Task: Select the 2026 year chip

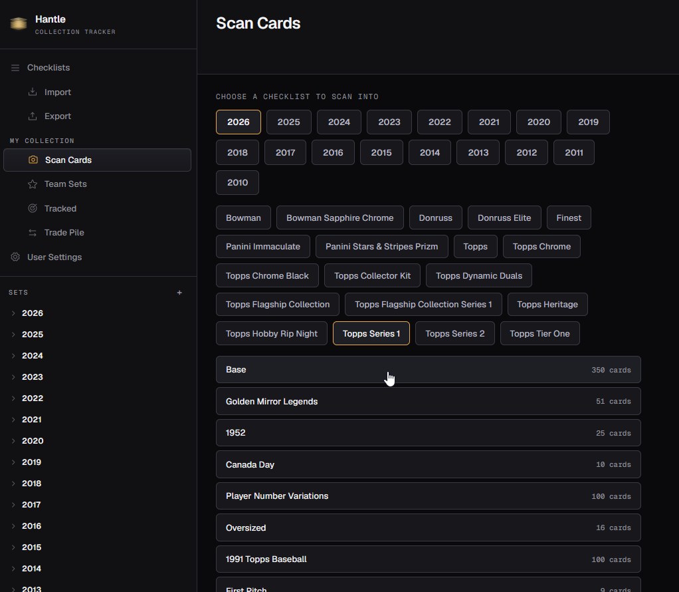Action: tap(238, 122)
